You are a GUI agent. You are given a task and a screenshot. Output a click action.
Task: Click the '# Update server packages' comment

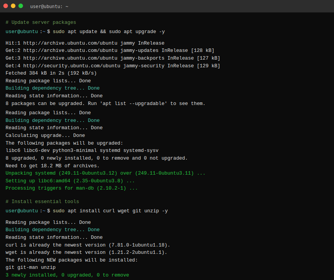click(41, 22)
